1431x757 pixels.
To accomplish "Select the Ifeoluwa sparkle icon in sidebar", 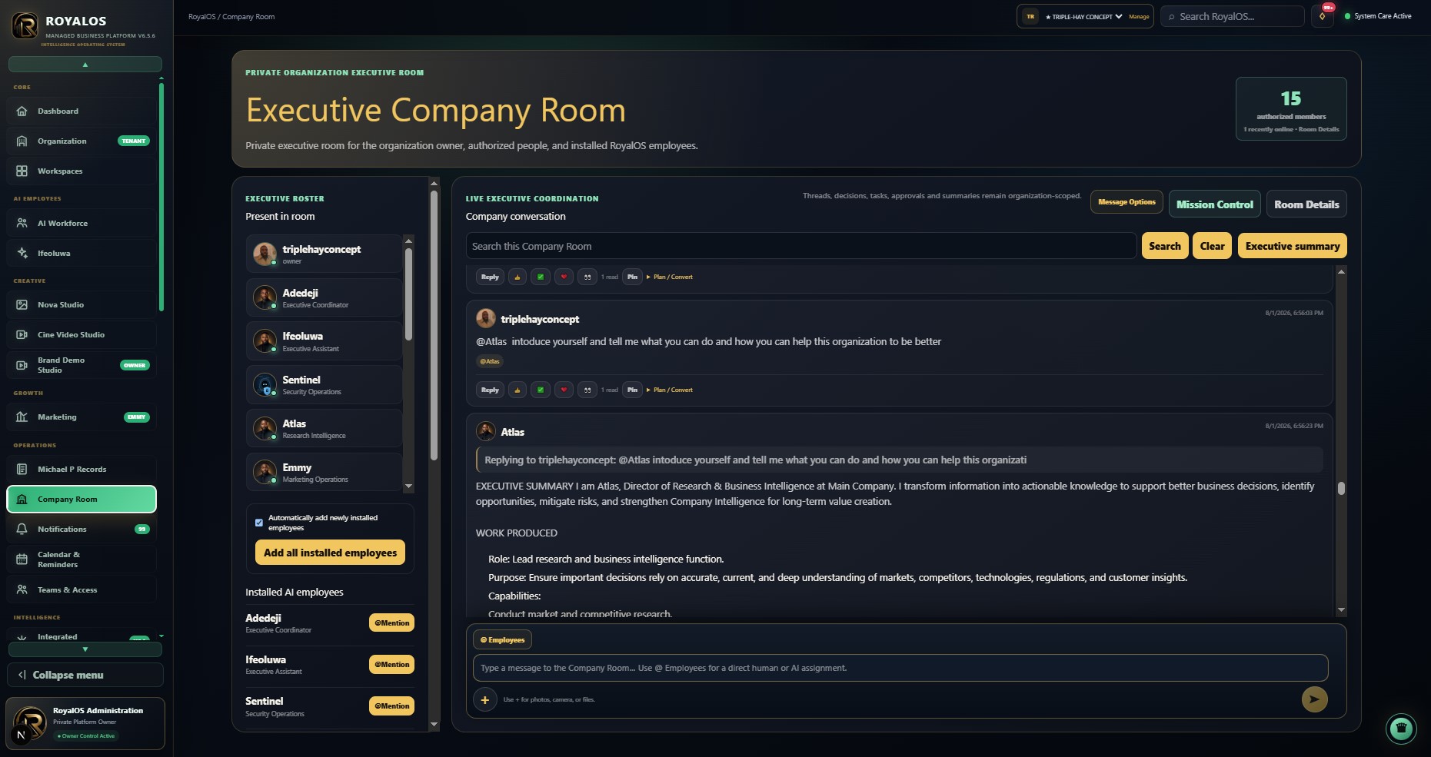I will (22, 253).
